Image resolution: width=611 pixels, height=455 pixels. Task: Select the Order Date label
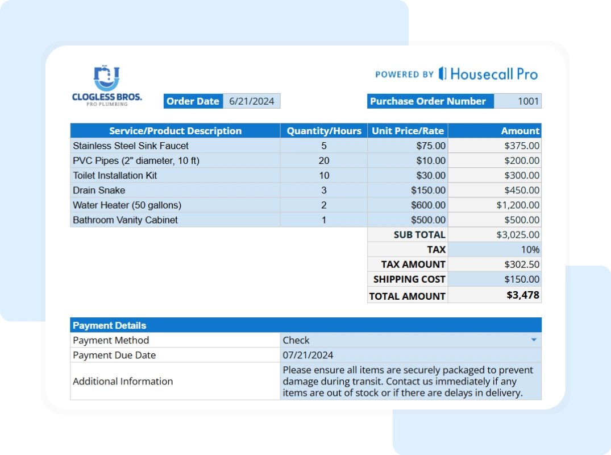[x=193, y=101]
